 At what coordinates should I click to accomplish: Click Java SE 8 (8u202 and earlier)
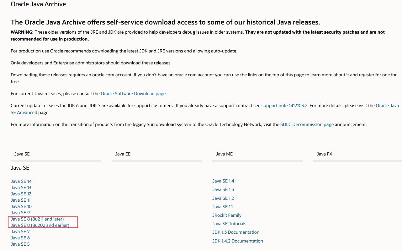coord(40,225)
